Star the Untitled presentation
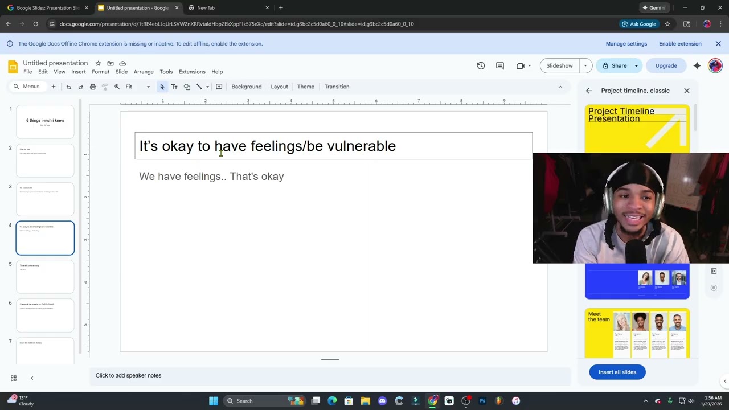Image resolution: width=729 pixels, height=410 pixels. [98, 63]
